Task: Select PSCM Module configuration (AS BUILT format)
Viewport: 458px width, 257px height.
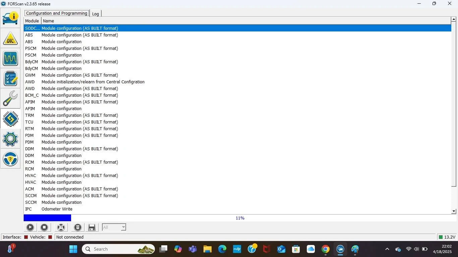Action: pyautogui.click(x=237, y=49)
